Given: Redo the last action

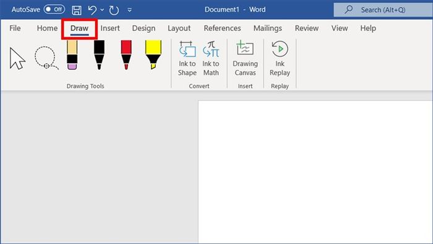Looking at the screenshot, I should click(114, 11).
